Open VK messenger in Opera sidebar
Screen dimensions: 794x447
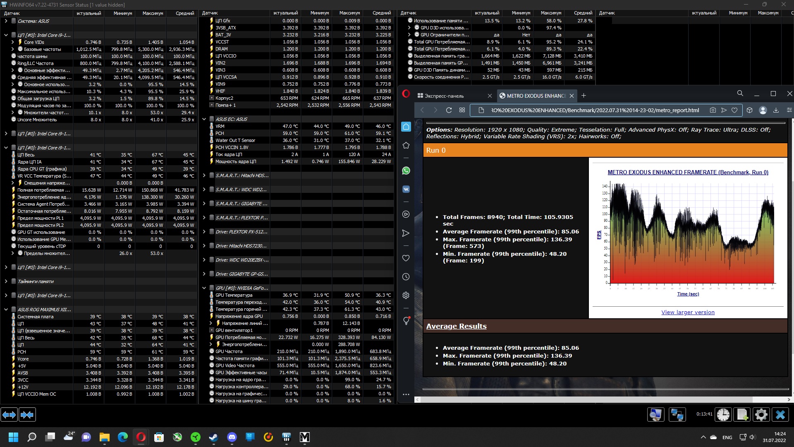pos(406,189)
